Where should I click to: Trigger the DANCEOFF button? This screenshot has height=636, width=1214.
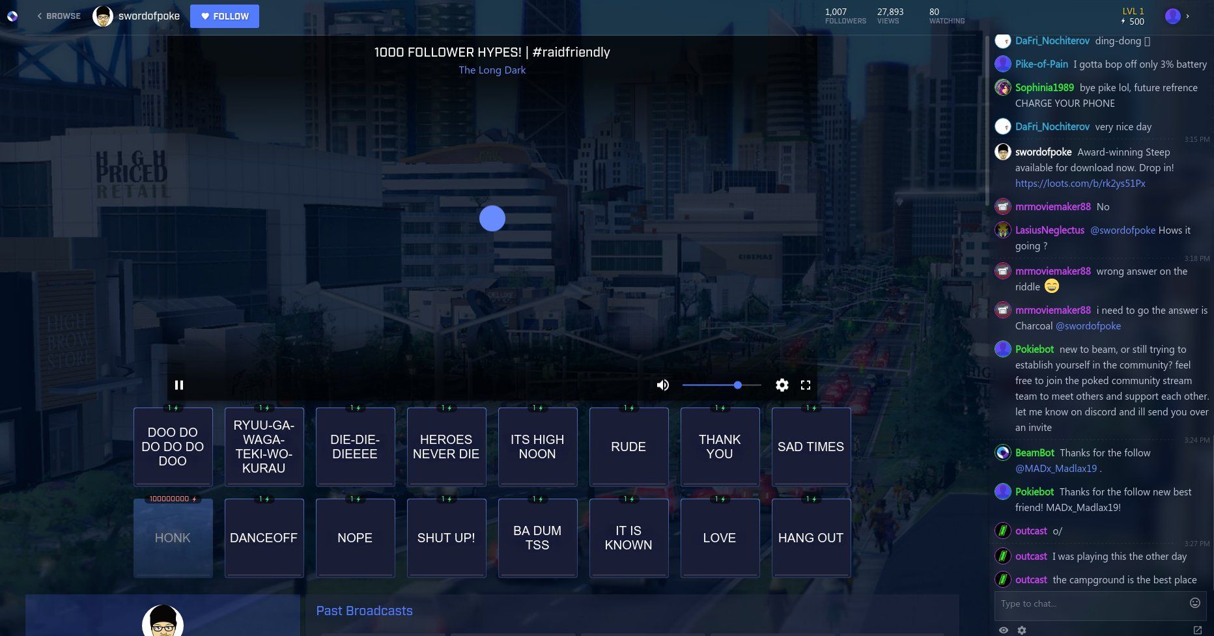coord(264,538)
